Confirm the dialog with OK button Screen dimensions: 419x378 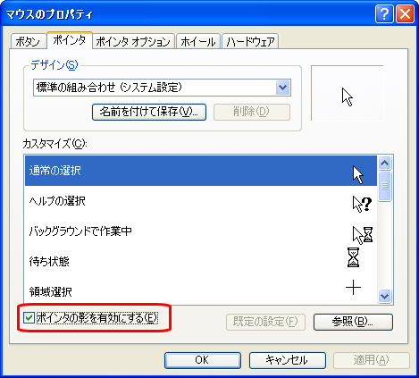pyautogui.click(x=203, y=360)
